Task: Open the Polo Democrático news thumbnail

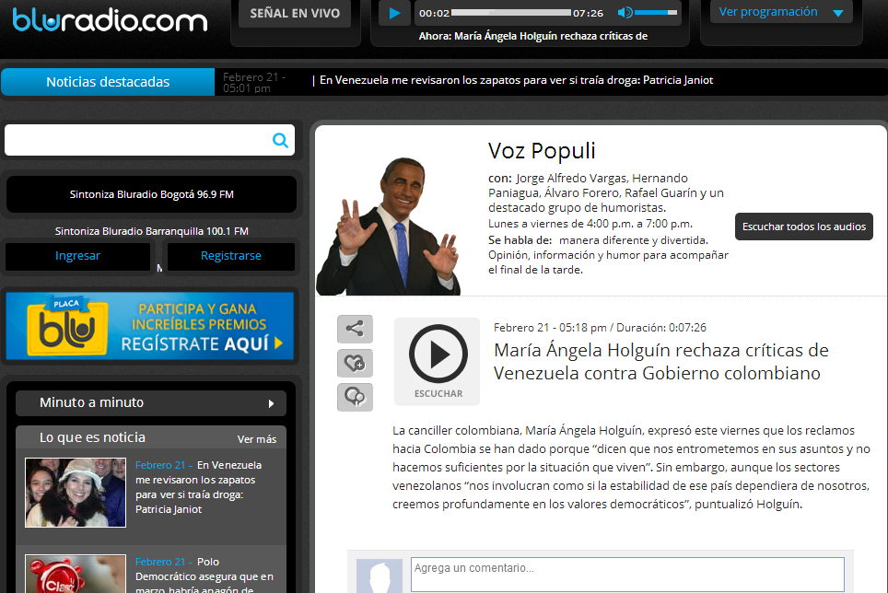Action: pyautogui.click(x=76, y=574)
